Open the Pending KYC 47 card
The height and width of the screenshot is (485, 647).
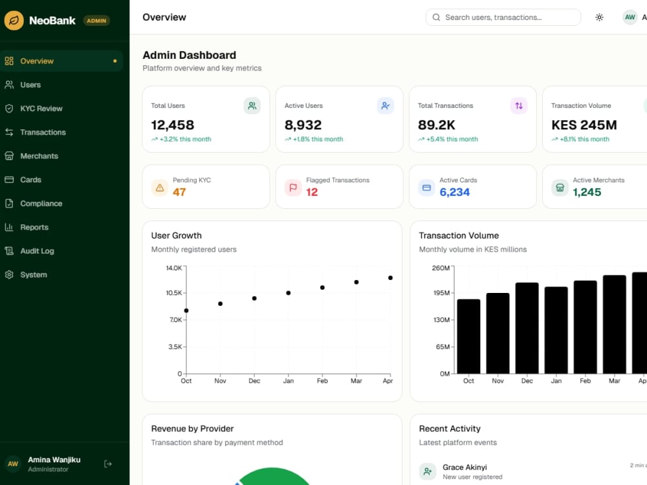click(x=206, y=187)
